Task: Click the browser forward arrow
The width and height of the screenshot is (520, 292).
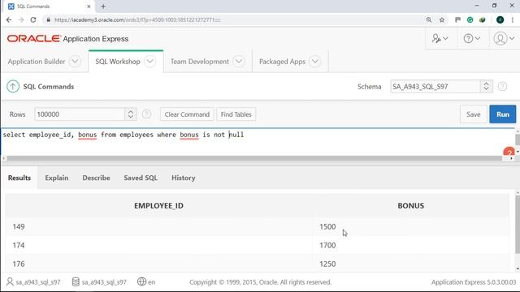Action: pos(21,19)
